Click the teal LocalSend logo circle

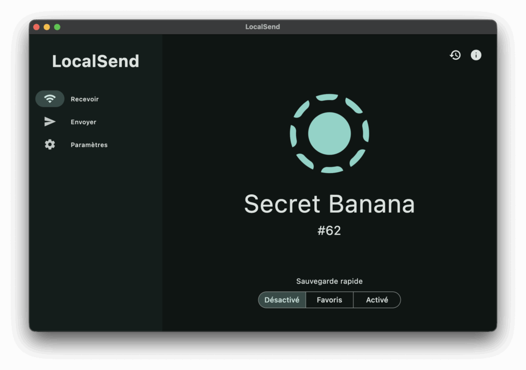(329, 134)
